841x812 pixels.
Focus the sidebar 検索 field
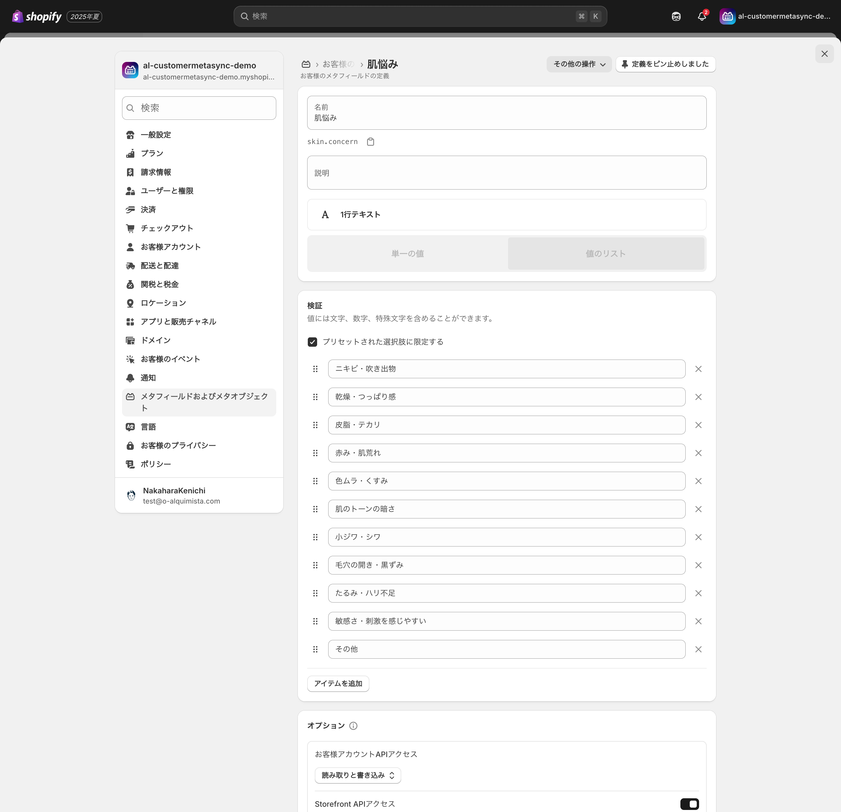199,108
